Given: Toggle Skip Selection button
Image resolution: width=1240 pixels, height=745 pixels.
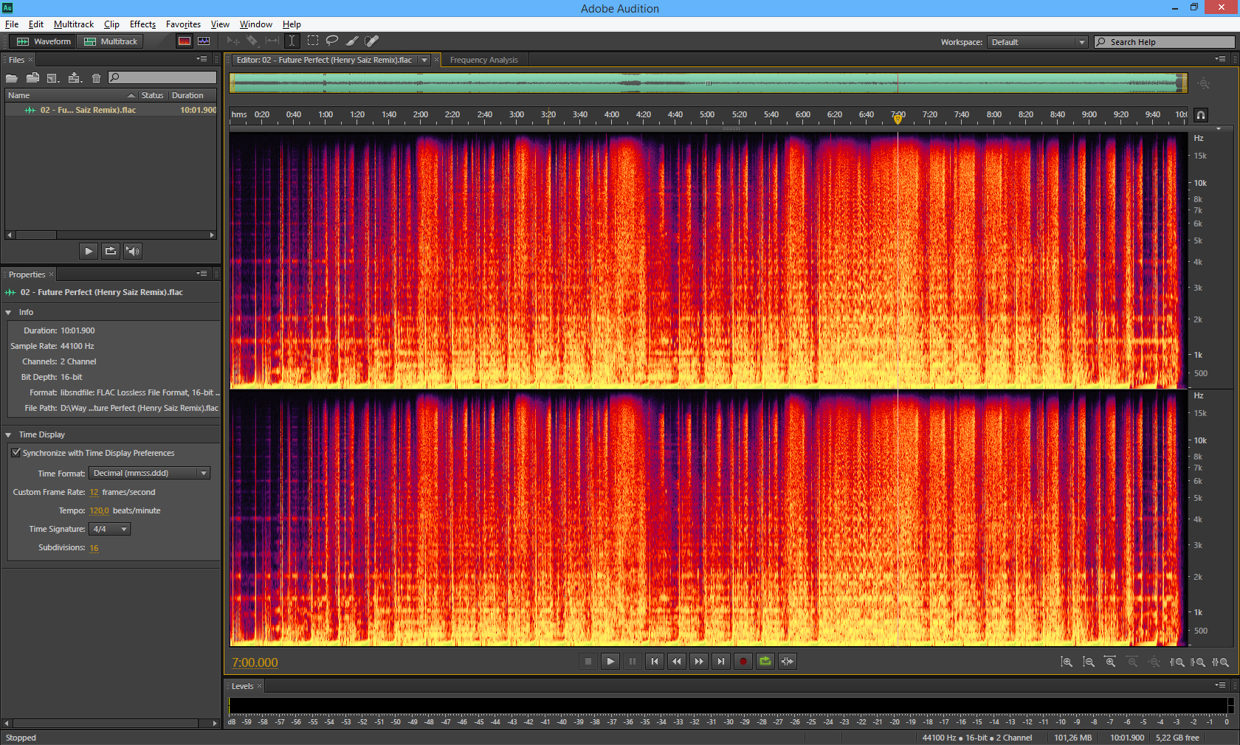Looking at the screenshot, I should click(x=788, y=662).
